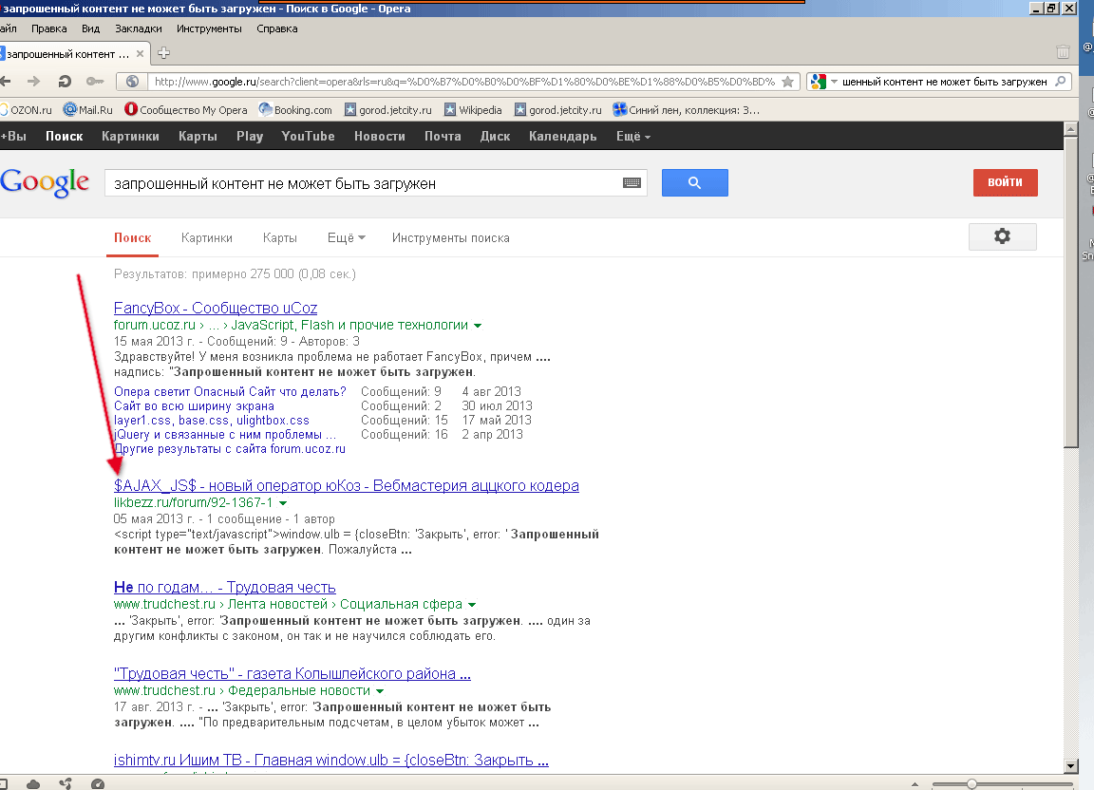
Task: Switch to the Картинки tab under the search box
Action: [206, 238]
